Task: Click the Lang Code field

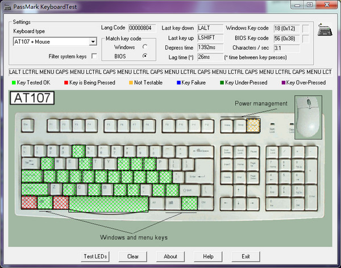Action: coord(142,28)
